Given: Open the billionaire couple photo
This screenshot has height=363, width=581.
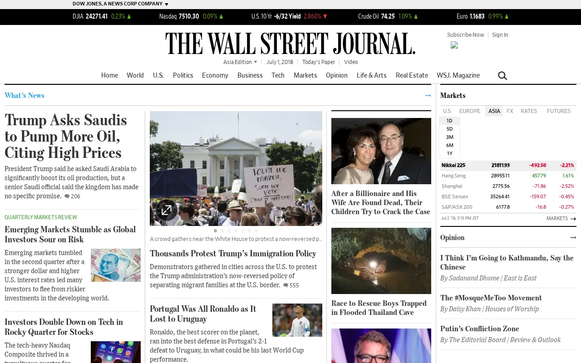Looking at the screenshot, I should click(381, 151).
